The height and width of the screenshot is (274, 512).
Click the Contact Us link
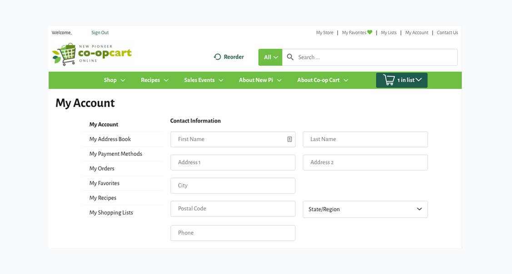tap(447, 33)
